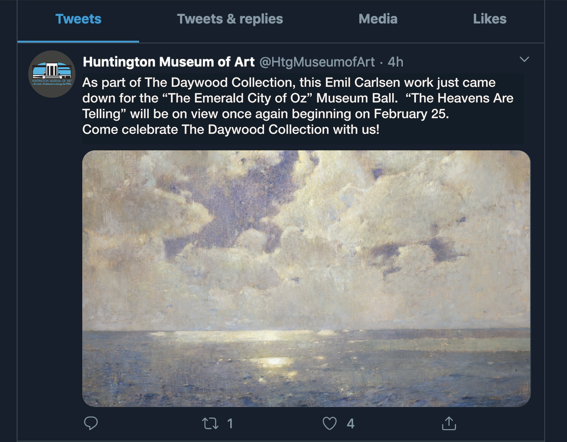Click the 4h tweet timestamp
The width and height of the screenshot is (567, 442).
click(x=396, y=62)
